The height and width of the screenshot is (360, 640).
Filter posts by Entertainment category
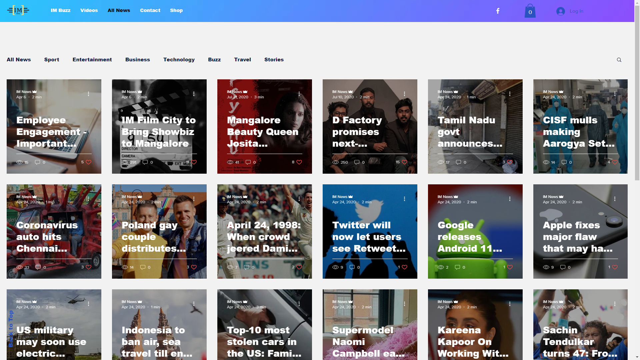pos(92,60)
